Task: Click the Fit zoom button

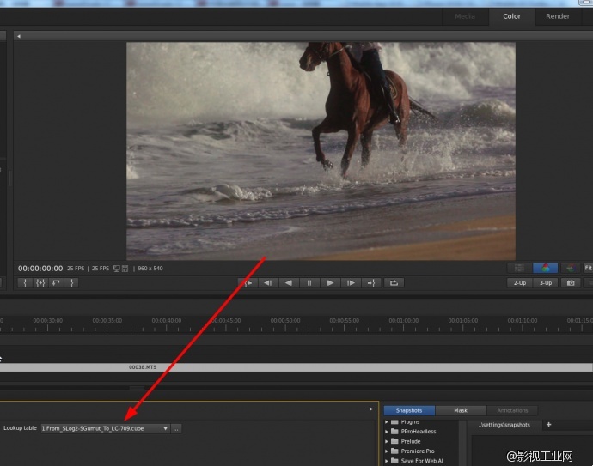Action: click(588, 268)
